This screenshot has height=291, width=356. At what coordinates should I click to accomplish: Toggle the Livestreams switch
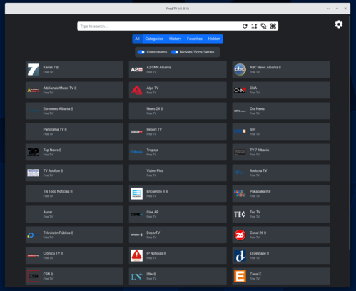tap(141, 52)
